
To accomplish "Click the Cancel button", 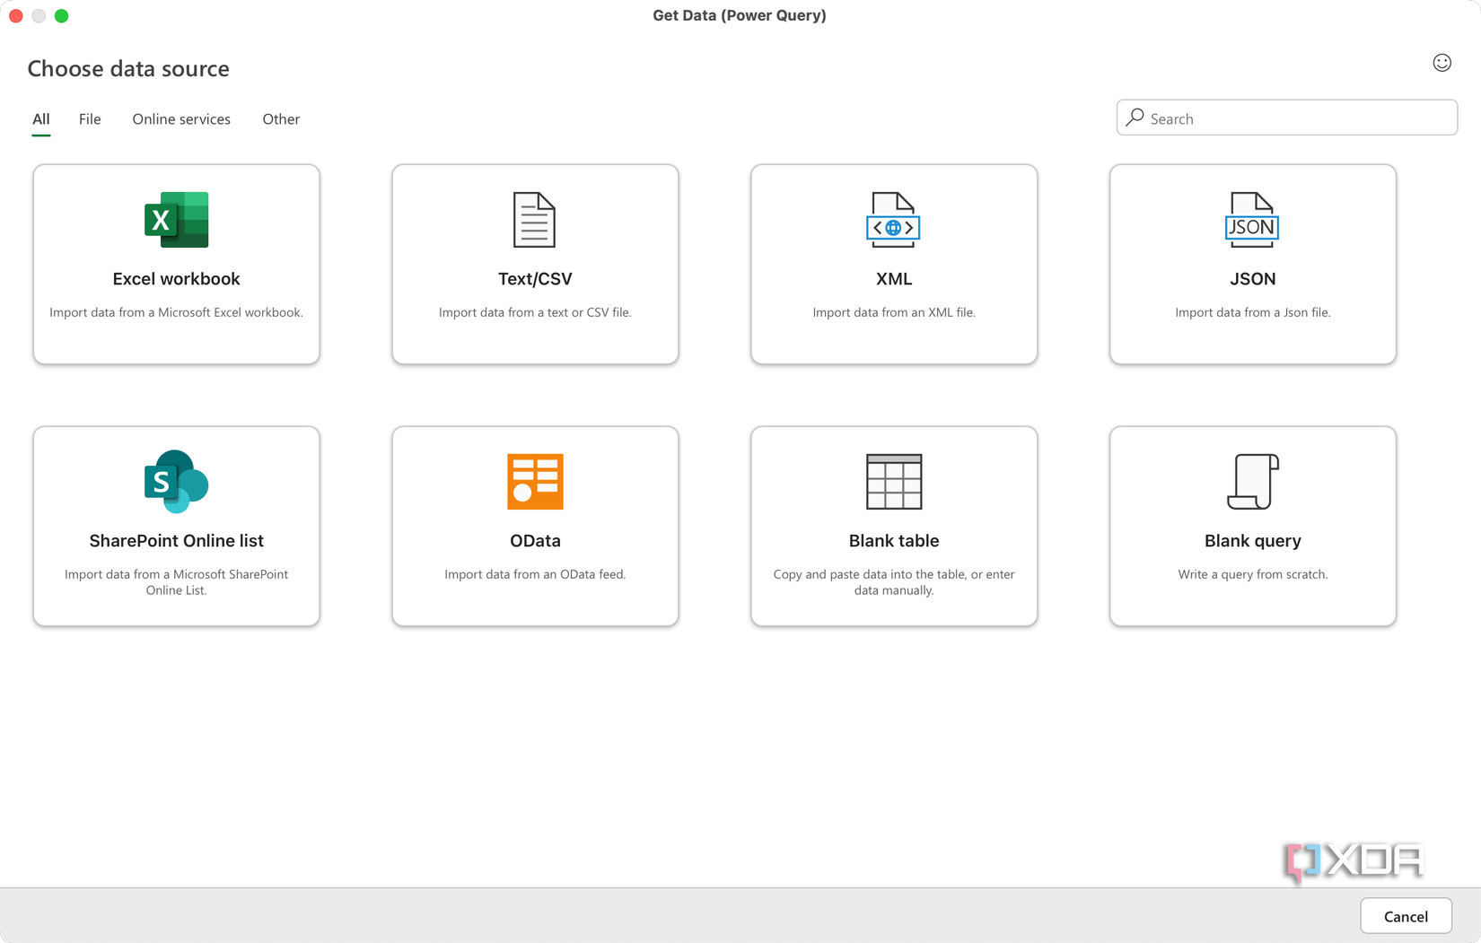I will point(1405,916).
